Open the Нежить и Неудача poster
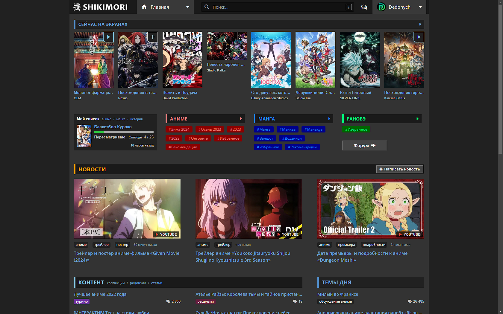 (x=182, y=60)
